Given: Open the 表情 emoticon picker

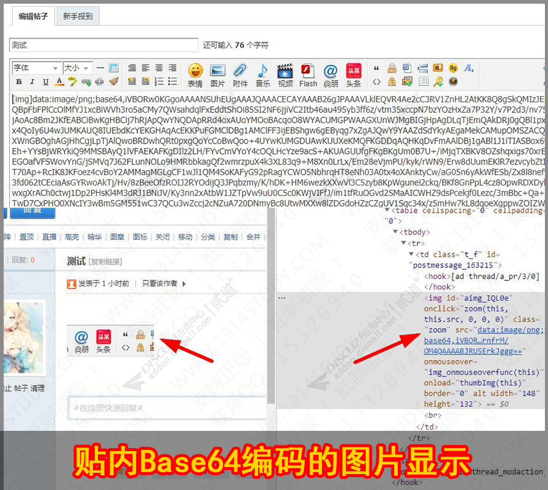Looking at the screenshot, I should click(x=195, y=75).
